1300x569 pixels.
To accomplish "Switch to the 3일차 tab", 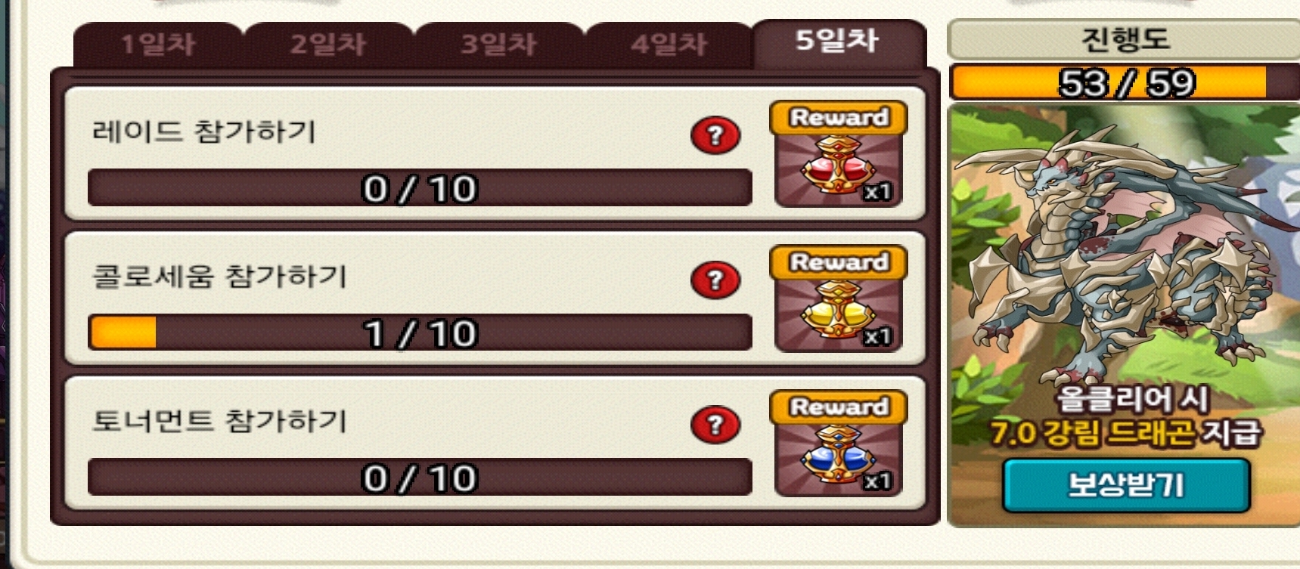I will click(498, 45).
